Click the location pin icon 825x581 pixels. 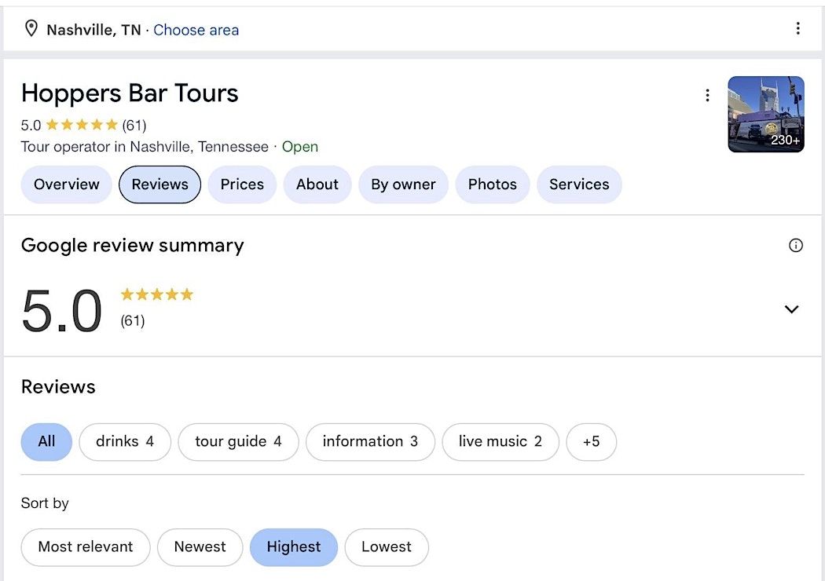coord(31,29)
